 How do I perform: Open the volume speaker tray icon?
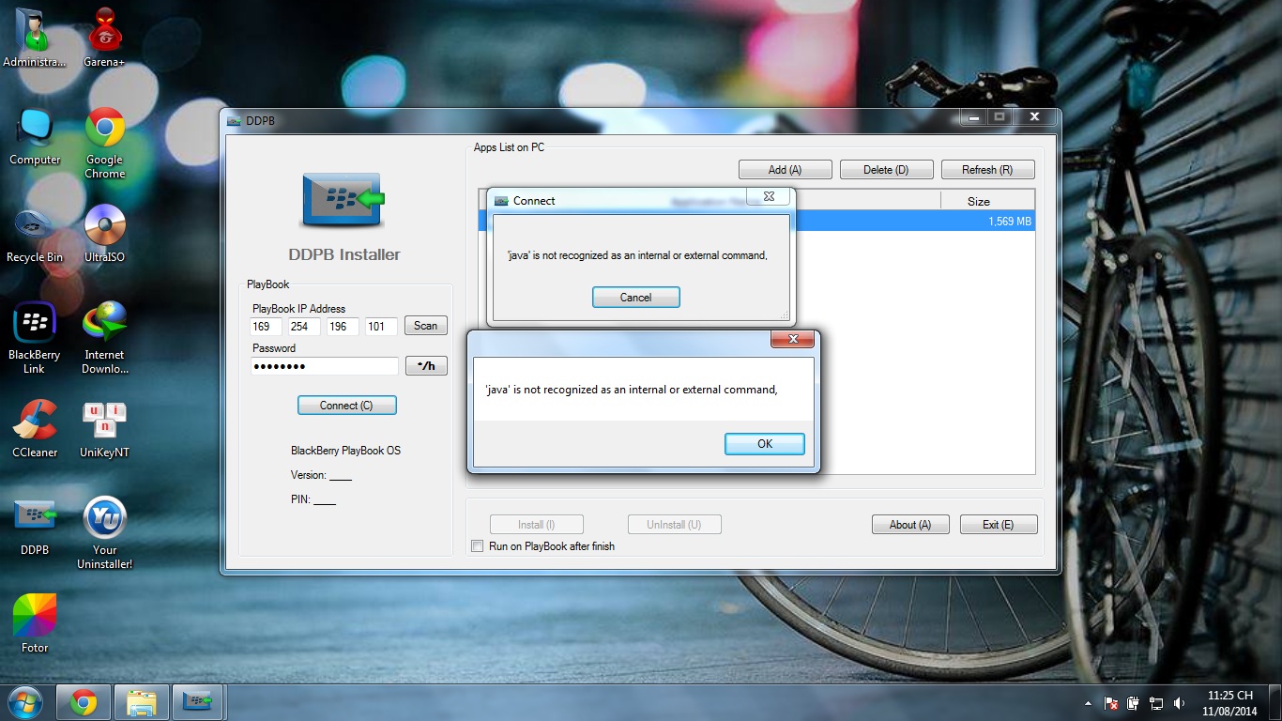click(x=1179, y=703)
